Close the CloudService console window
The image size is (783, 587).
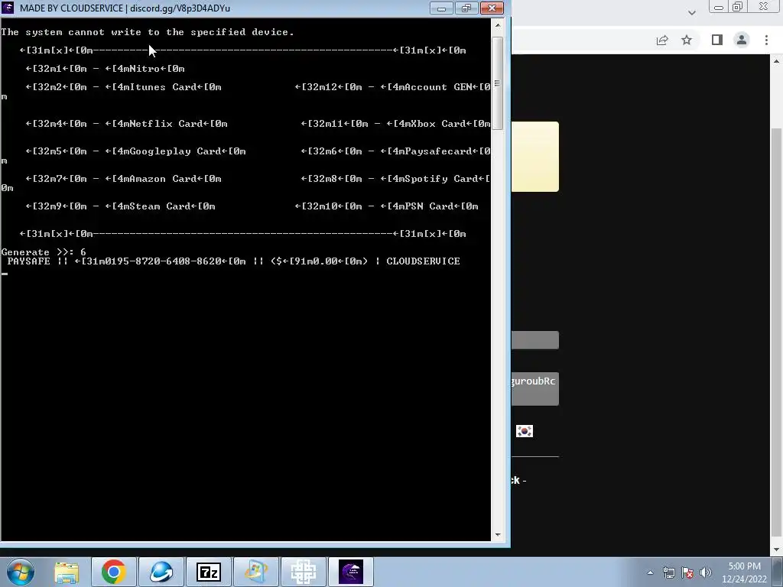point(492,8)
